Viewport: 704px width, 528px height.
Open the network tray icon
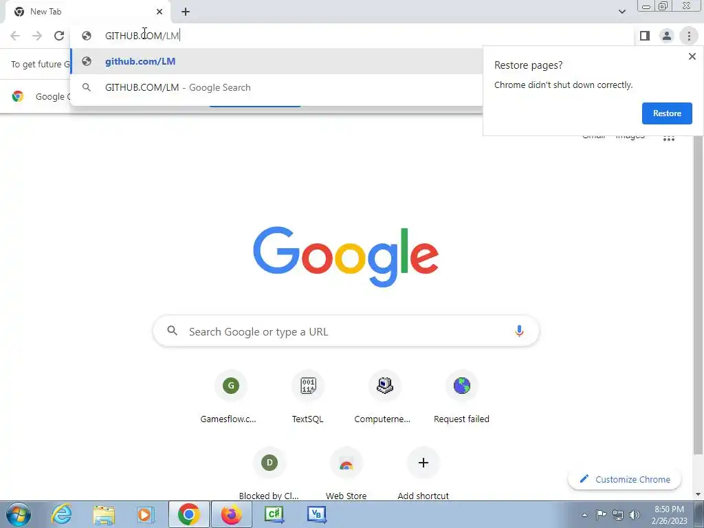tap(618, 514)
